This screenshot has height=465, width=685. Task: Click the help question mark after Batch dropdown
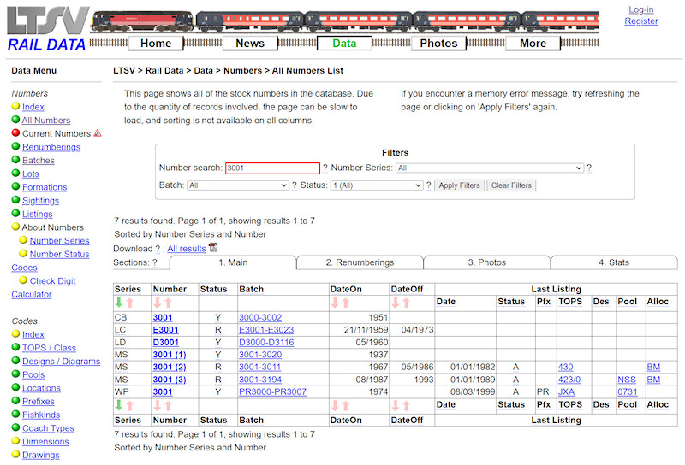(x=294, y=185)
